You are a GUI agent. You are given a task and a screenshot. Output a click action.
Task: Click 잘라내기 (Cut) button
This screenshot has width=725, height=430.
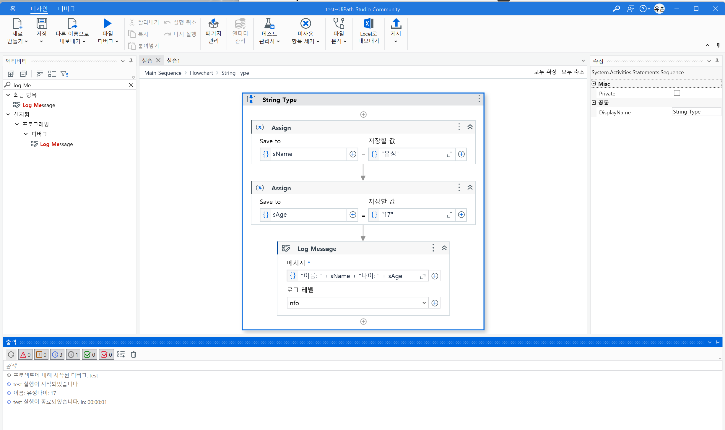pyautogui.click(x=144, y=22)
